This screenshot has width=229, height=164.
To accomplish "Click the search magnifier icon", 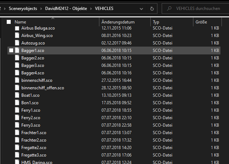I will click(168, 9).
